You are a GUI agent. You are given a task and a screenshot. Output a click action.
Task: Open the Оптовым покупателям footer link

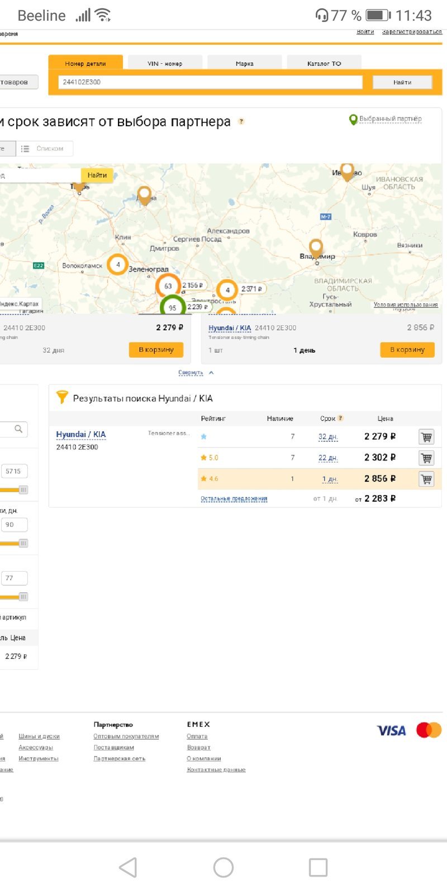(126, 736)
